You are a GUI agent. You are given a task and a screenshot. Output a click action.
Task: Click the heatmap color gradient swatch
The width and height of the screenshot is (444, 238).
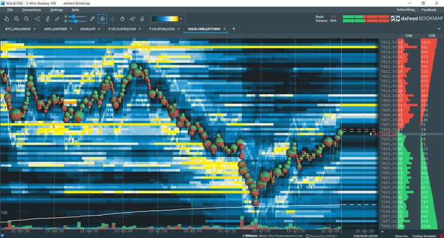pyautogui.click(x=165, y=19)
